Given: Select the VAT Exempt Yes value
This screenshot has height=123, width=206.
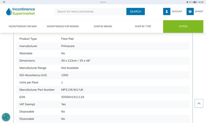Looking at the screenshot, I should (x=63, y=104).
